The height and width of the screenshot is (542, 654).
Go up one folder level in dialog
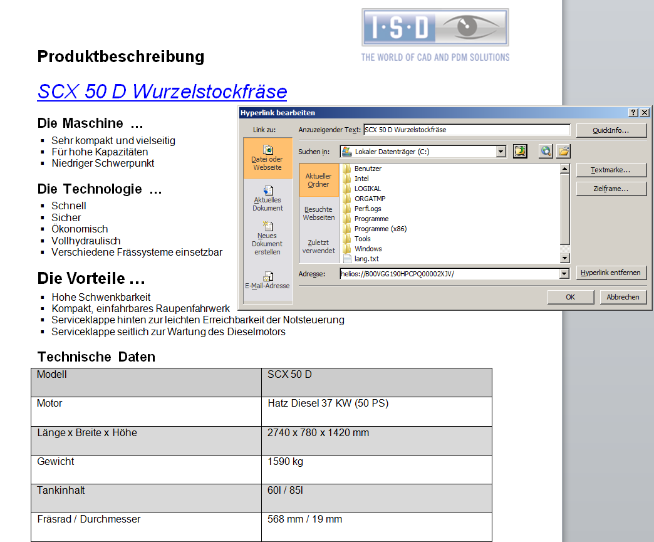point(520,152)
